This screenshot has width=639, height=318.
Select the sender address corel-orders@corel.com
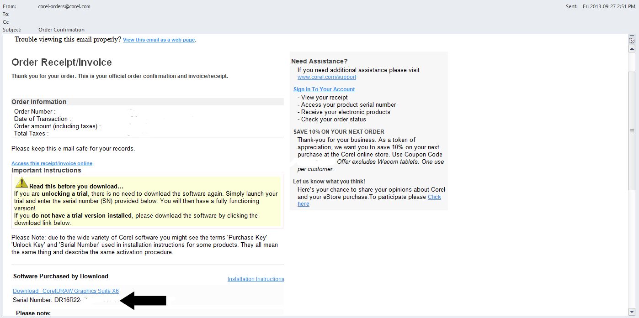coord(64,7)
